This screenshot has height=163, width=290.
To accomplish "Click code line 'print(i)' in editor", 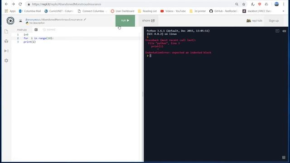I will (29, 42).
